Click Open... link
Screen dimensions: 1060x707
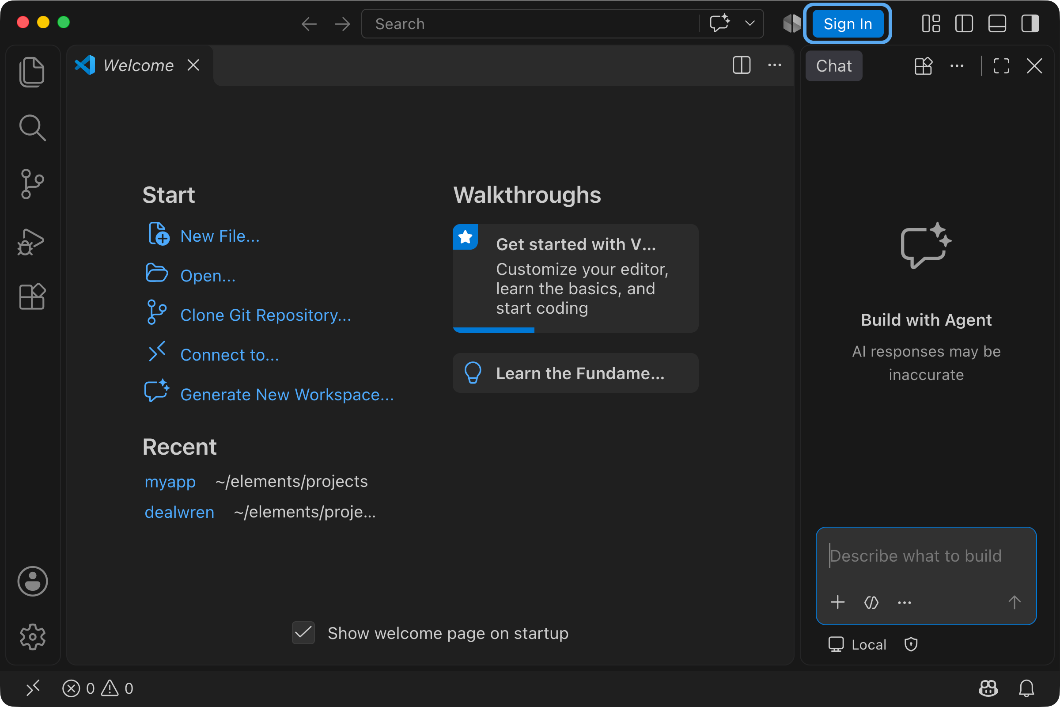208,275
